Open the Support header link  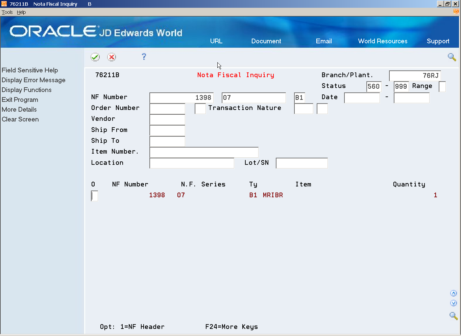pos(438,41)
